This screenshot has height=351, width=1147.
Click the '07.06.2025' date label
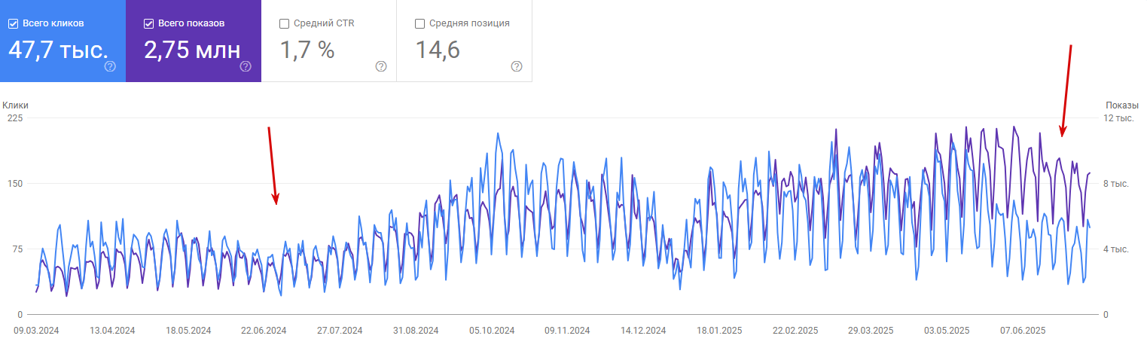(x=1023, y=331)
